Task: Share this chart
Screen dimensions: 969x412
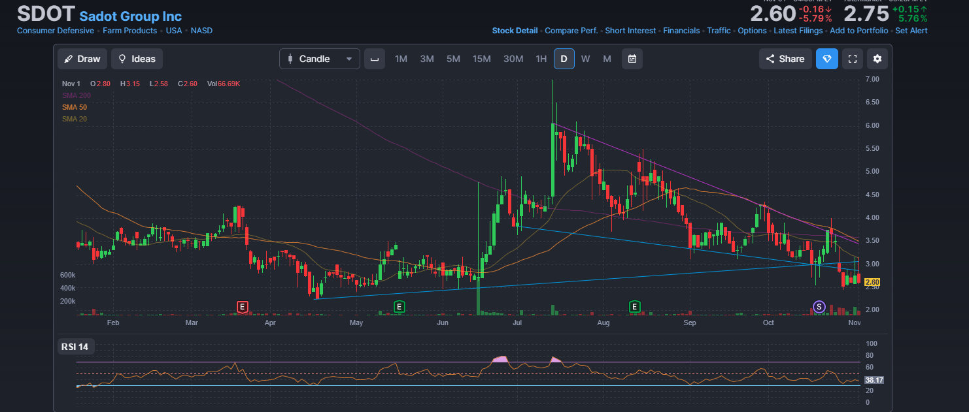Action: 785,59
